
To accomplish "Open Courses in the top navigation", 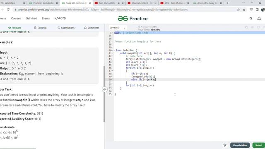I will click(16, 18).
